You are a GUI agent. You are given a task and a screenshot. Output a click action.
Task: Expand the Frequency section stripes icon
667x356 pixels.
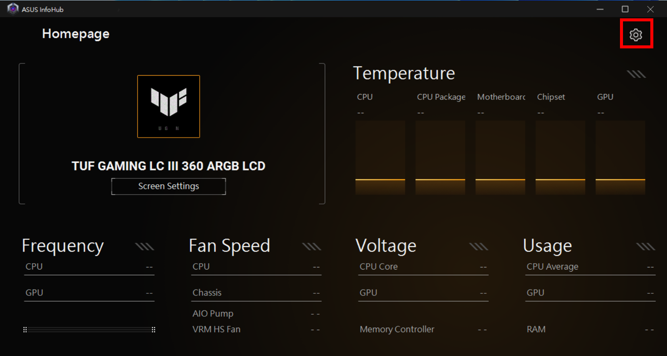[x=144, y=247]
